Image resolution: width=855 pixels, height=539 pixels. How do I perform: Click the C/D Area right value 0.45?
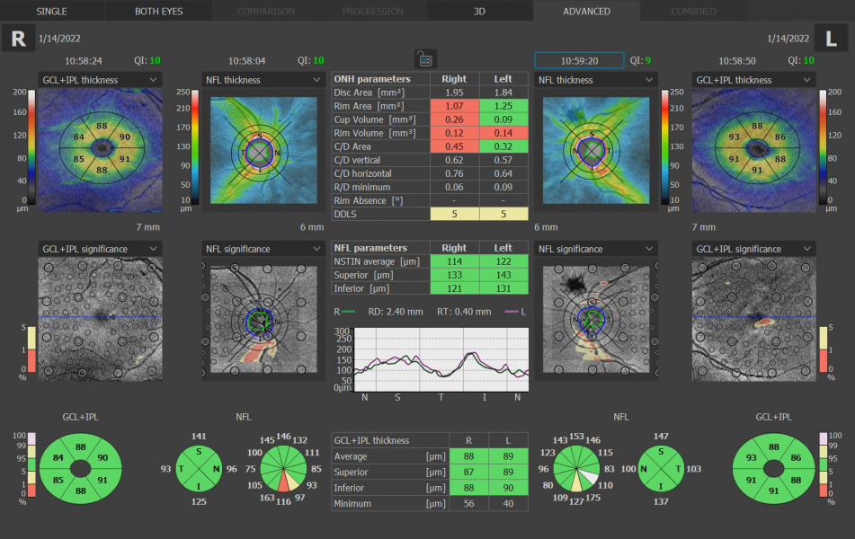(x=454, y=146)
